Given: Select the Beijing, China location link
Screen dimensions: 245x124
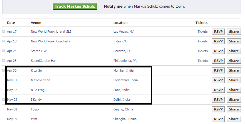Looking at the screenshot, I should [x=123, y=109].
